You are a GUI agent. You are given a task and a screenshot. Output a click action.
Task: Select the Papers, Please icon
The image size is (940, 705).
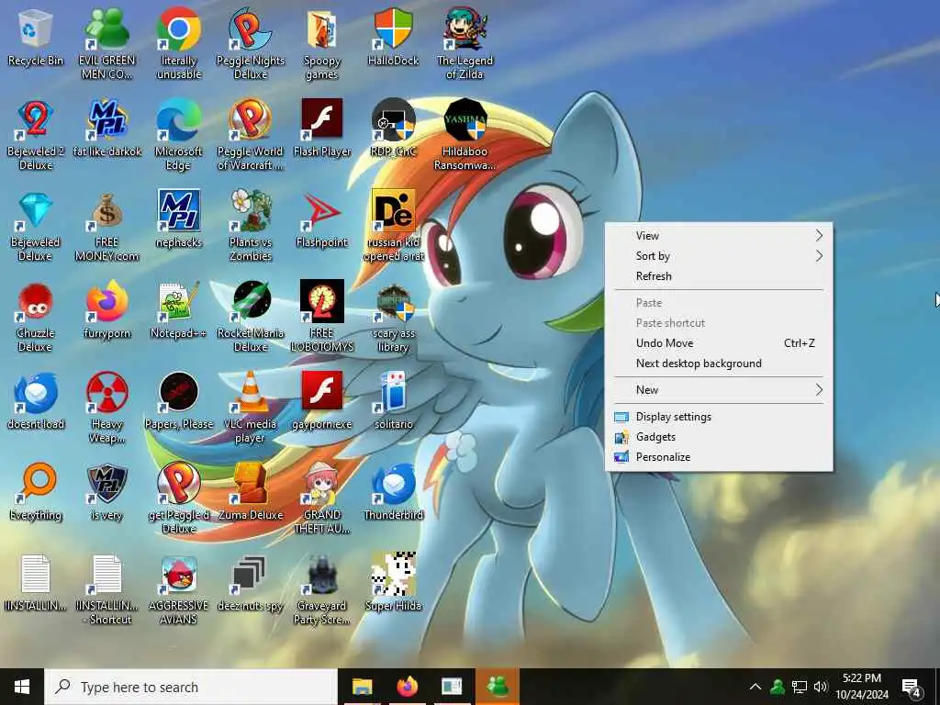(179, 401)
